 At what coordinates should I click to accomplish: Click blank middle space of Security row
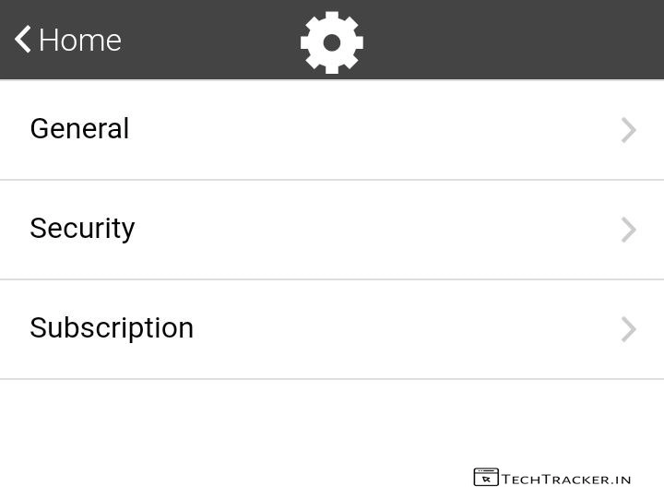[x=369, y=230]
